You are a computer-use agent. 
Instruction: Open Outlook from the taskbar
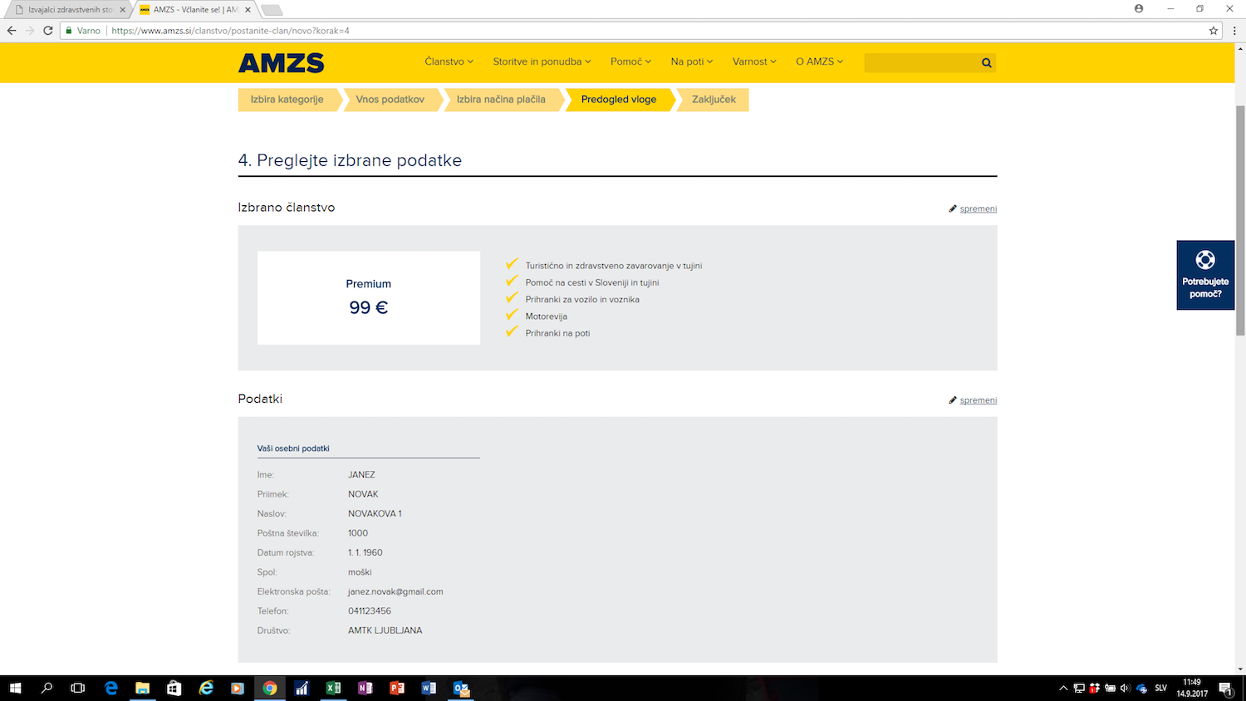pyautogui.click(x=461, y=688)
